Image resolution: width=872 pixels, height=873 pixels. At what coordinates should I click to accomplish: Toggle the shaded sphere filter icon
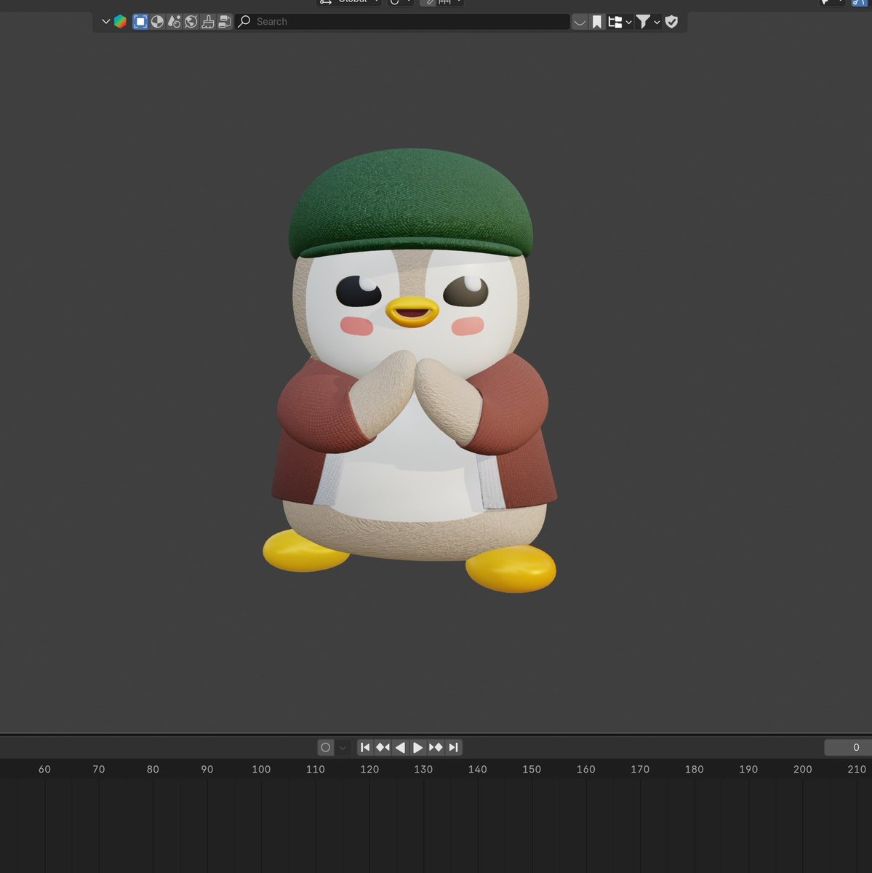pos(157,22)
